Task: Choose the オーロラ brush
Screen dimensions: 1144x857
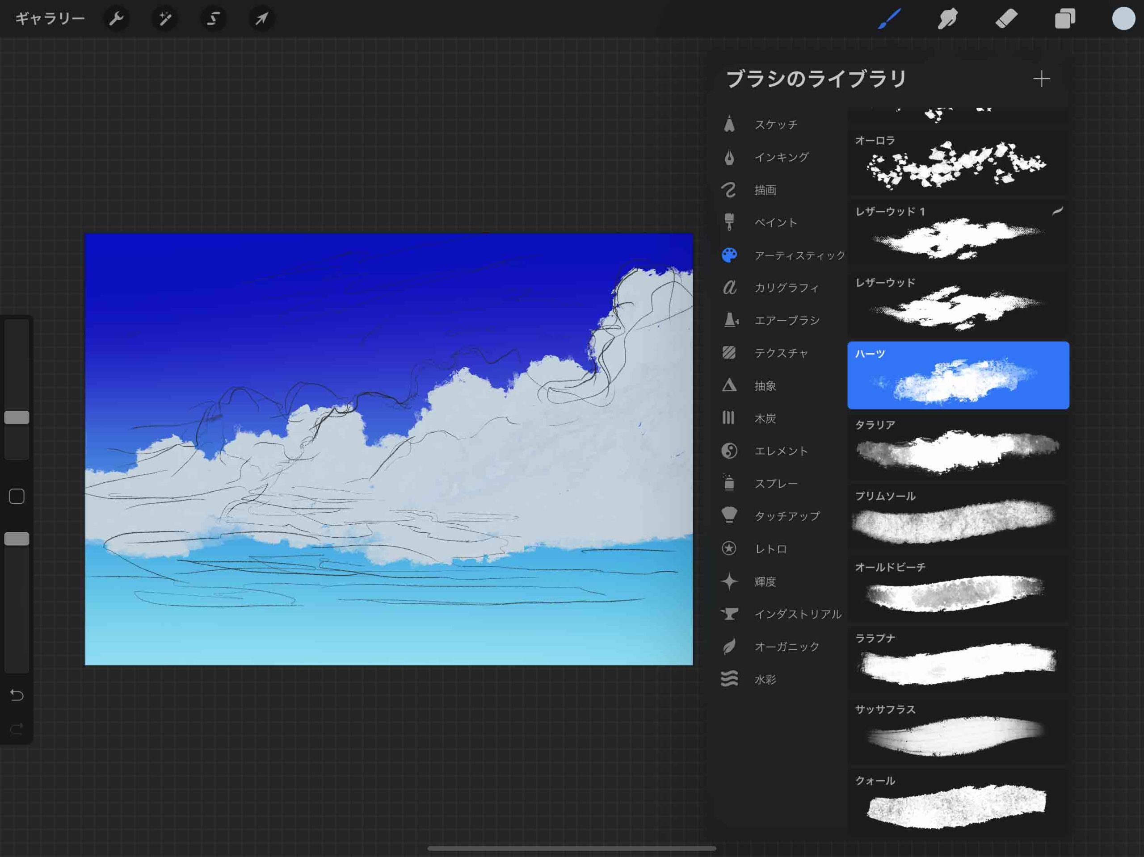Action: (x=958, y=162)
